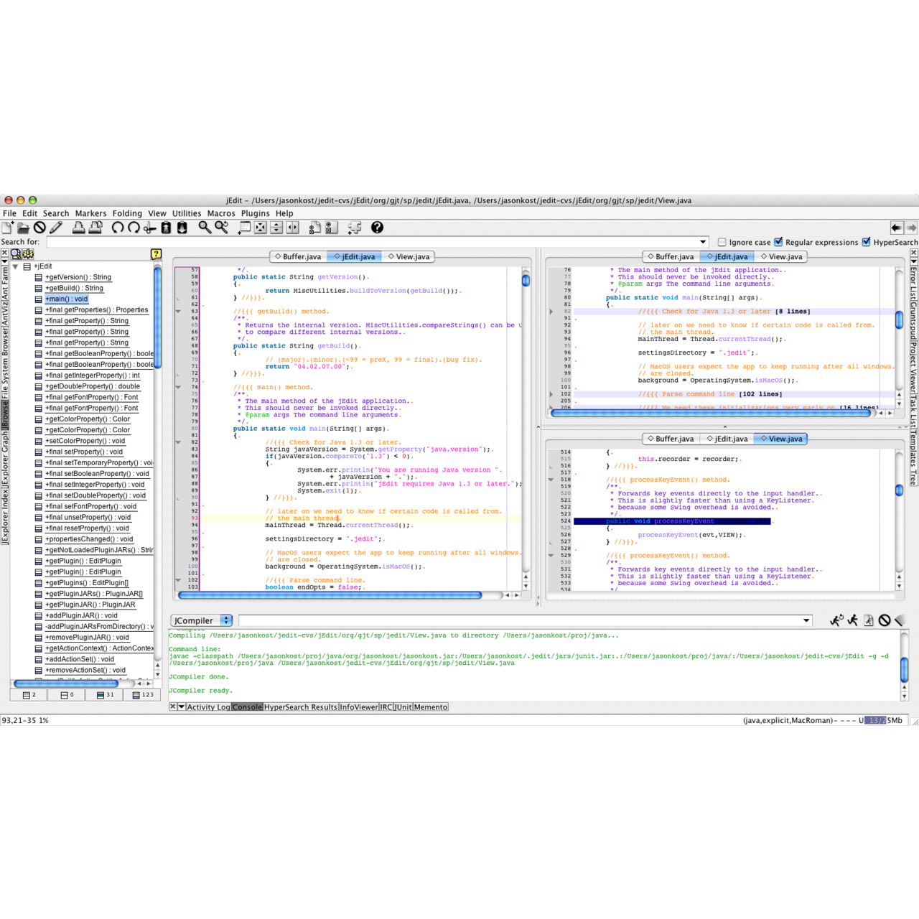The height and width of the screenshot is (919, 919).
Task: Select +main() : void in structure tree
Action: (x=66, y=299)
